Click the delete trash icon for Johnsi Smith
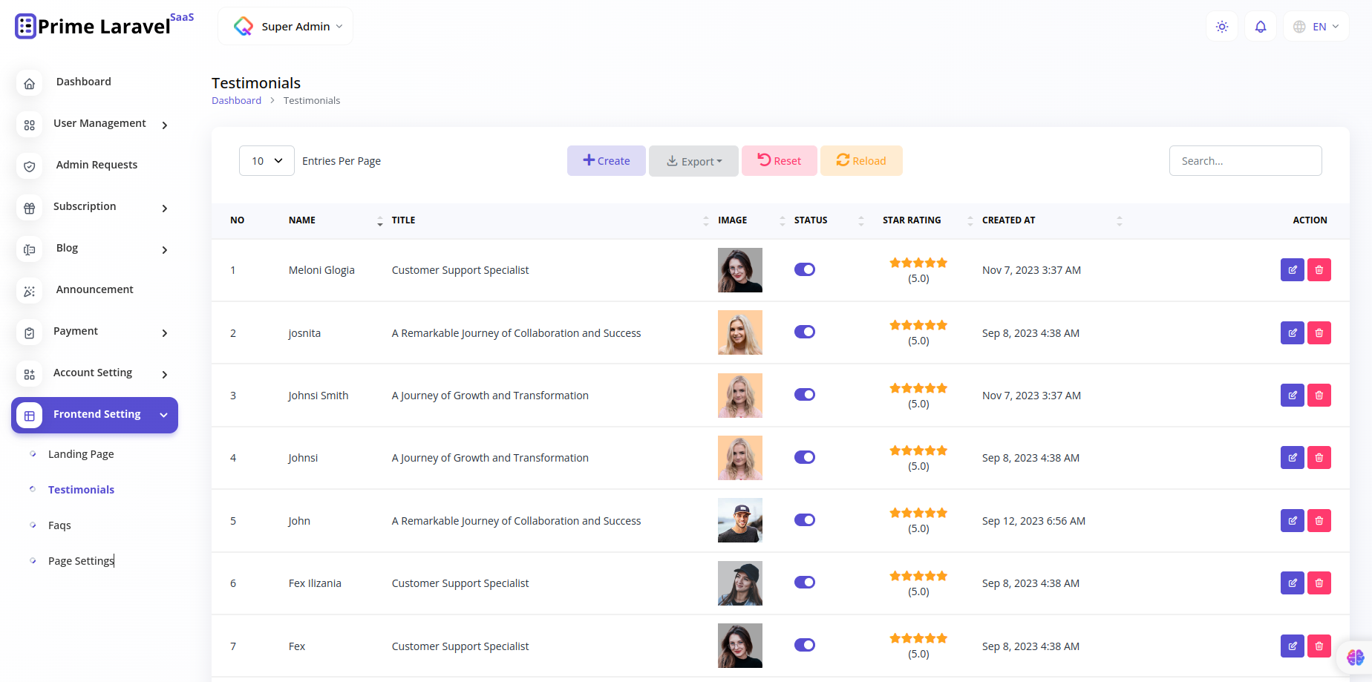 click(1319, 395)
